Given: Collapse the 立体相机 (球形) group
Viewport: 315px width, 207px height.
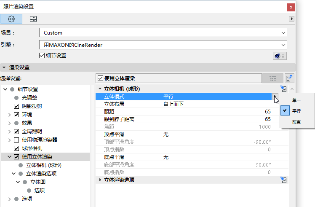Looking at the screenshot, I should click(100, 89).
